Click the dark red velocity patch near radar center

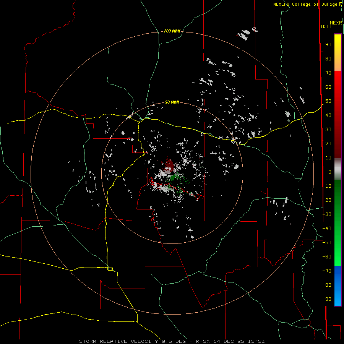click(x=169, y=165)
